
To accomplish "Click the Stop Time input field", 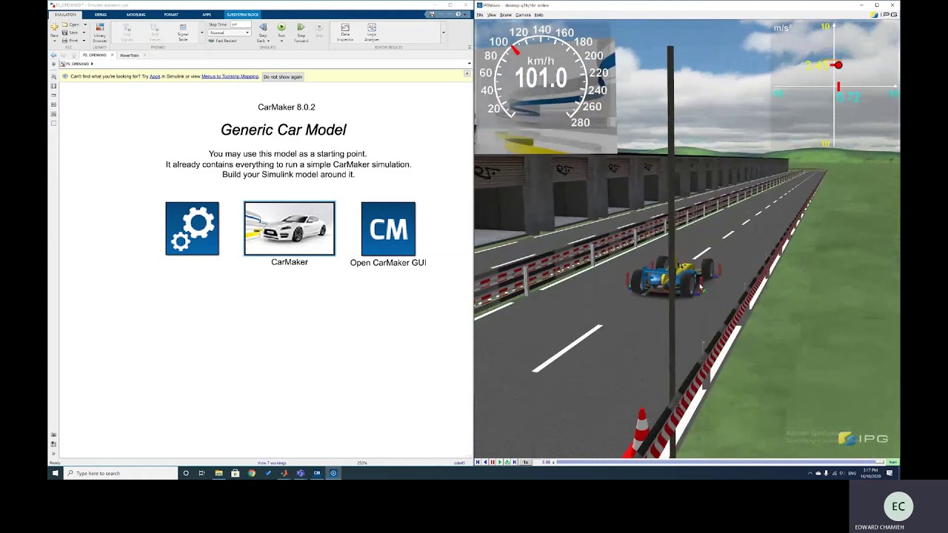I will tap(241, 24).
